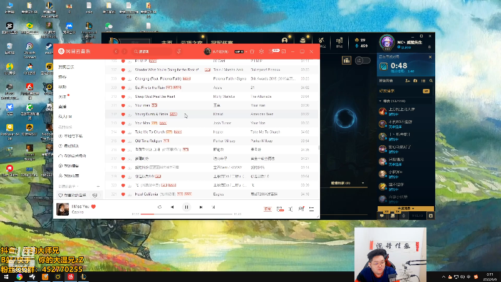The width and height of the screenshot is (501, 282).
Task: Download the song Hotel California
Action: [x=130, y=194]
